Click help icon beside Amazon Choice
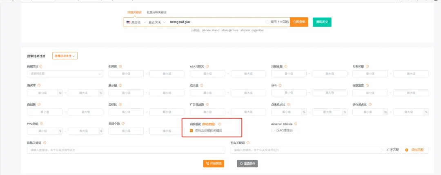This screenshot has height=175, width=441. [296, 123]
